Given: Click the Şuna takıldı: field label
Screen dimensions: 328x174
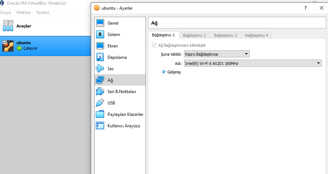Looking at the screenshot, I should (171, 54).
